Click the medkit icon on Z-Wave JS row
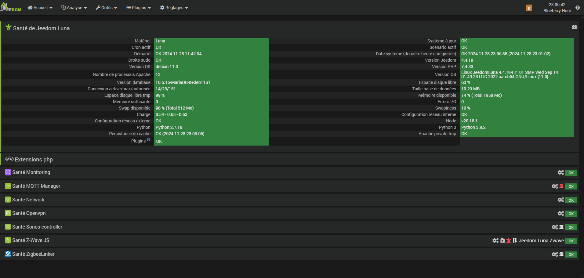584x278 pixels. tap(502, 240)
